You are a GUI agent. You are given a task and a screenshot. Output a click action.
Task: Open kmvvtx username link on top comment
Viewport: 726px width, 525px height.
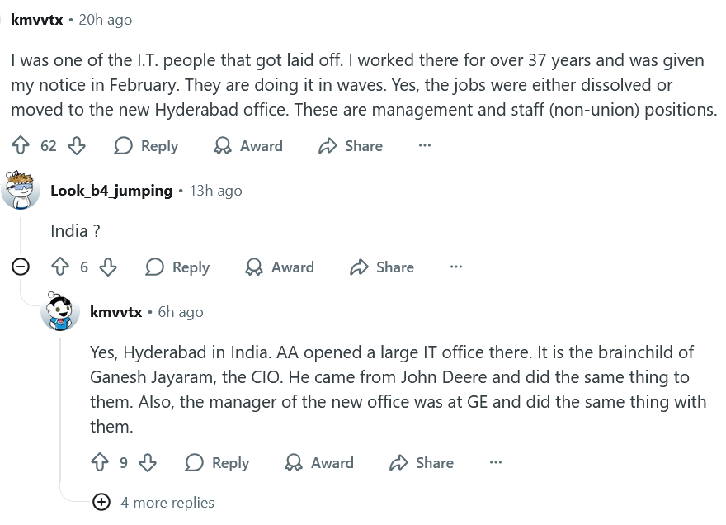(37, 19)
